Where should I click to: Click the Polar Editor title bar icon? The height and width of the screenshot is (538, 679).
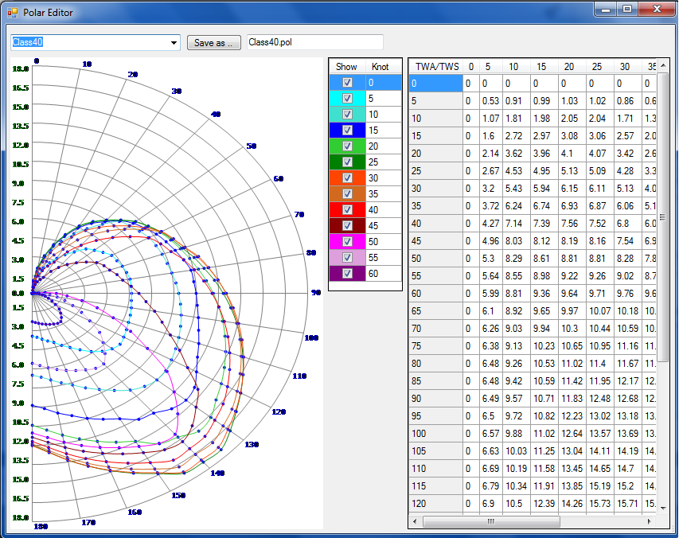click(12, 12)
